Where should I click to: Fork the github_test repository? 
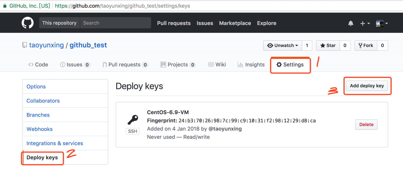(x=366, y=45)
